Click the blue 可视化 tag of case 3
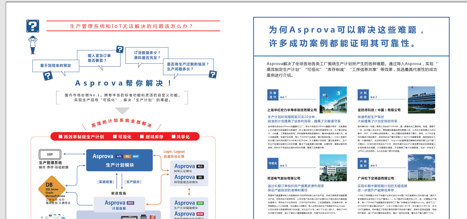This screenshot has width=467, height=219. (273, 163)
